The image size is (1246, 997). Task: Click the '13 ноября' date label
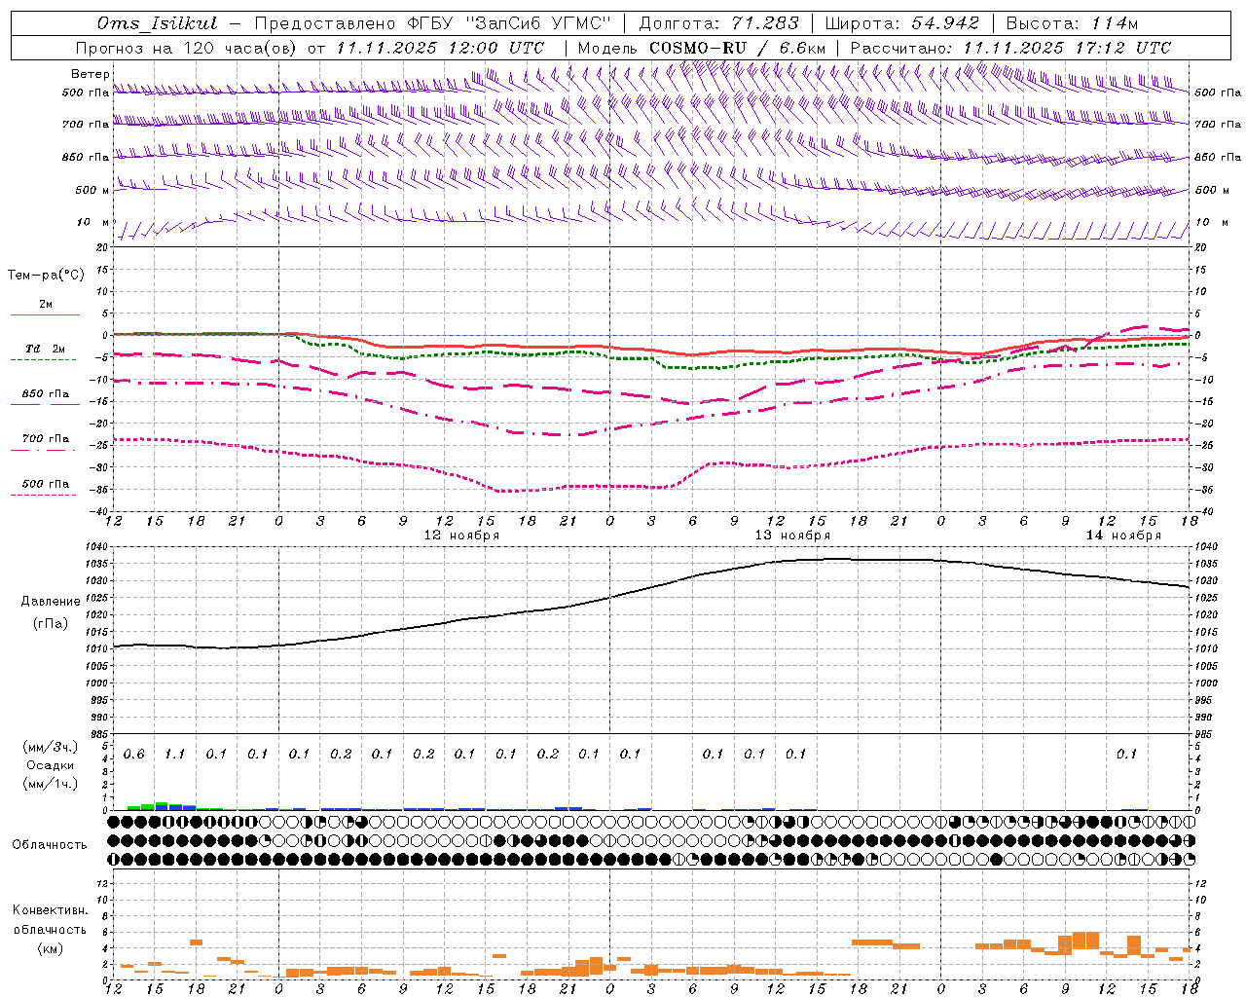[793, 535]
